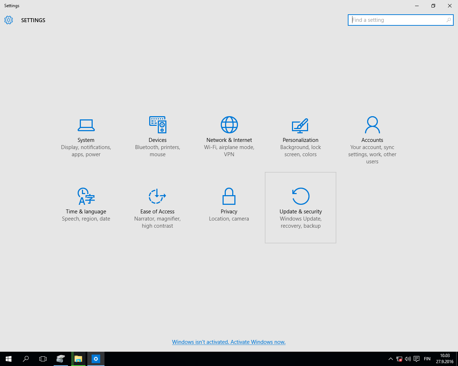Click the FIN input language indicator
458x366 pixels.
pyautogui.click(x=427, y=359)
